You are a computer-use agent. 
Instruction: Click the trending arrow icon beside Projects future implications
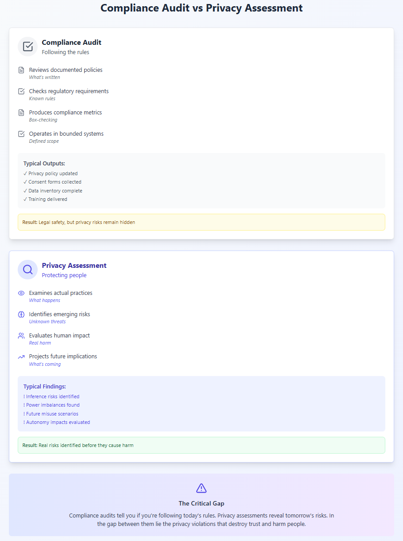[x=21, y=357]
